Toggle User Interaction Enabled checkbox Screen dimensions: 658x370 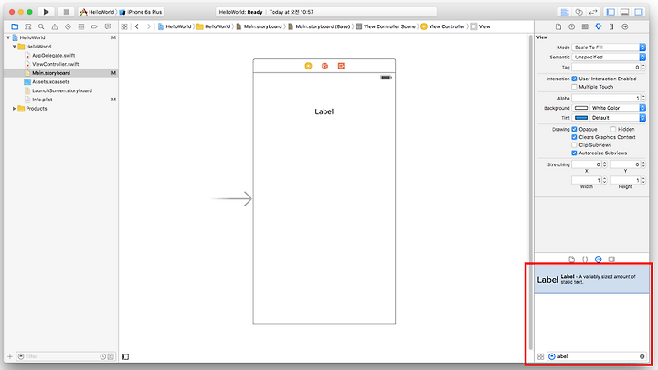click(574, 79)
